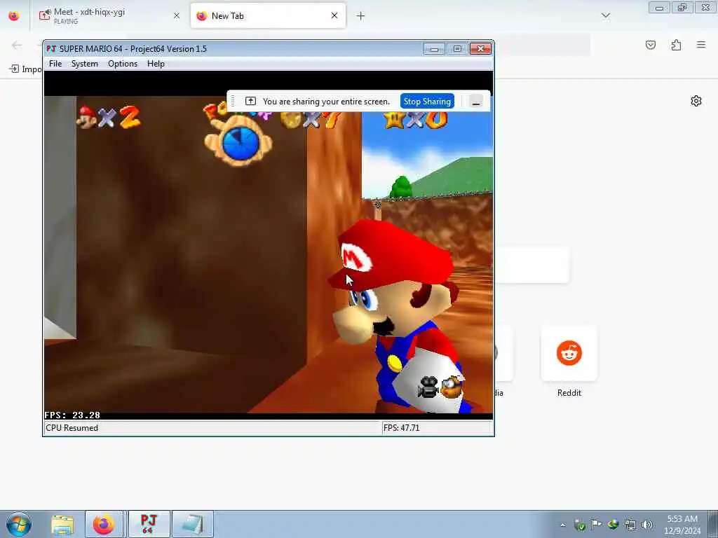
Task: Click the Firefox taskbar button
Action: coord(104,524)
